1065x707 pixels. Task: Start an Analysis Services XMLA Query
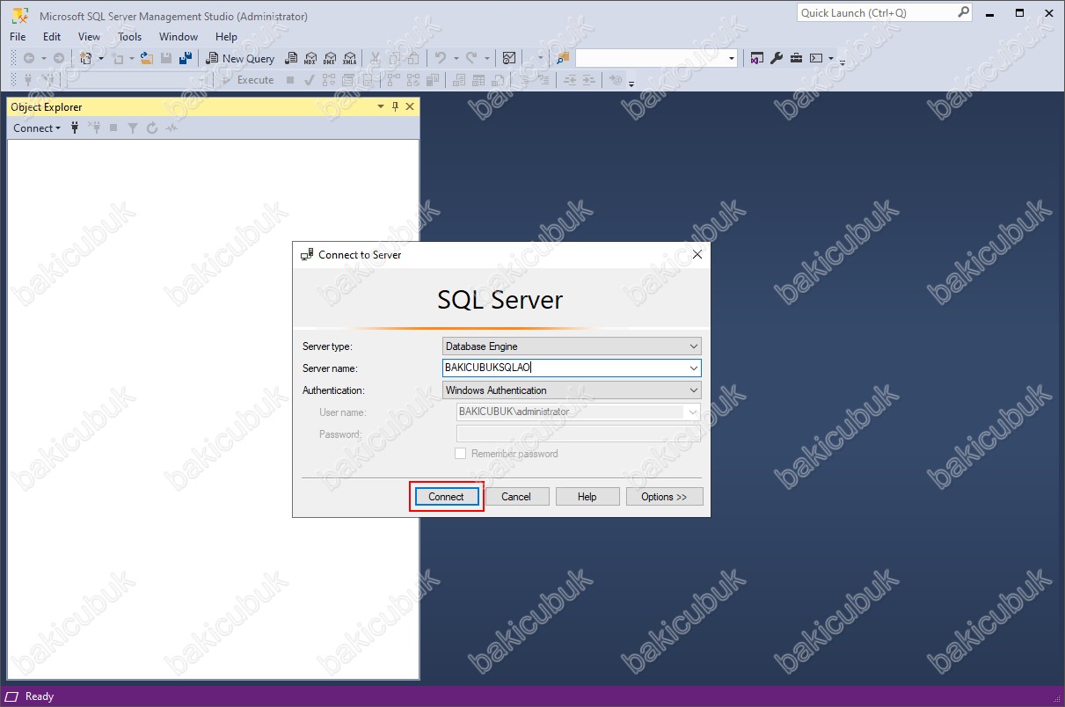tap(350, 58)
